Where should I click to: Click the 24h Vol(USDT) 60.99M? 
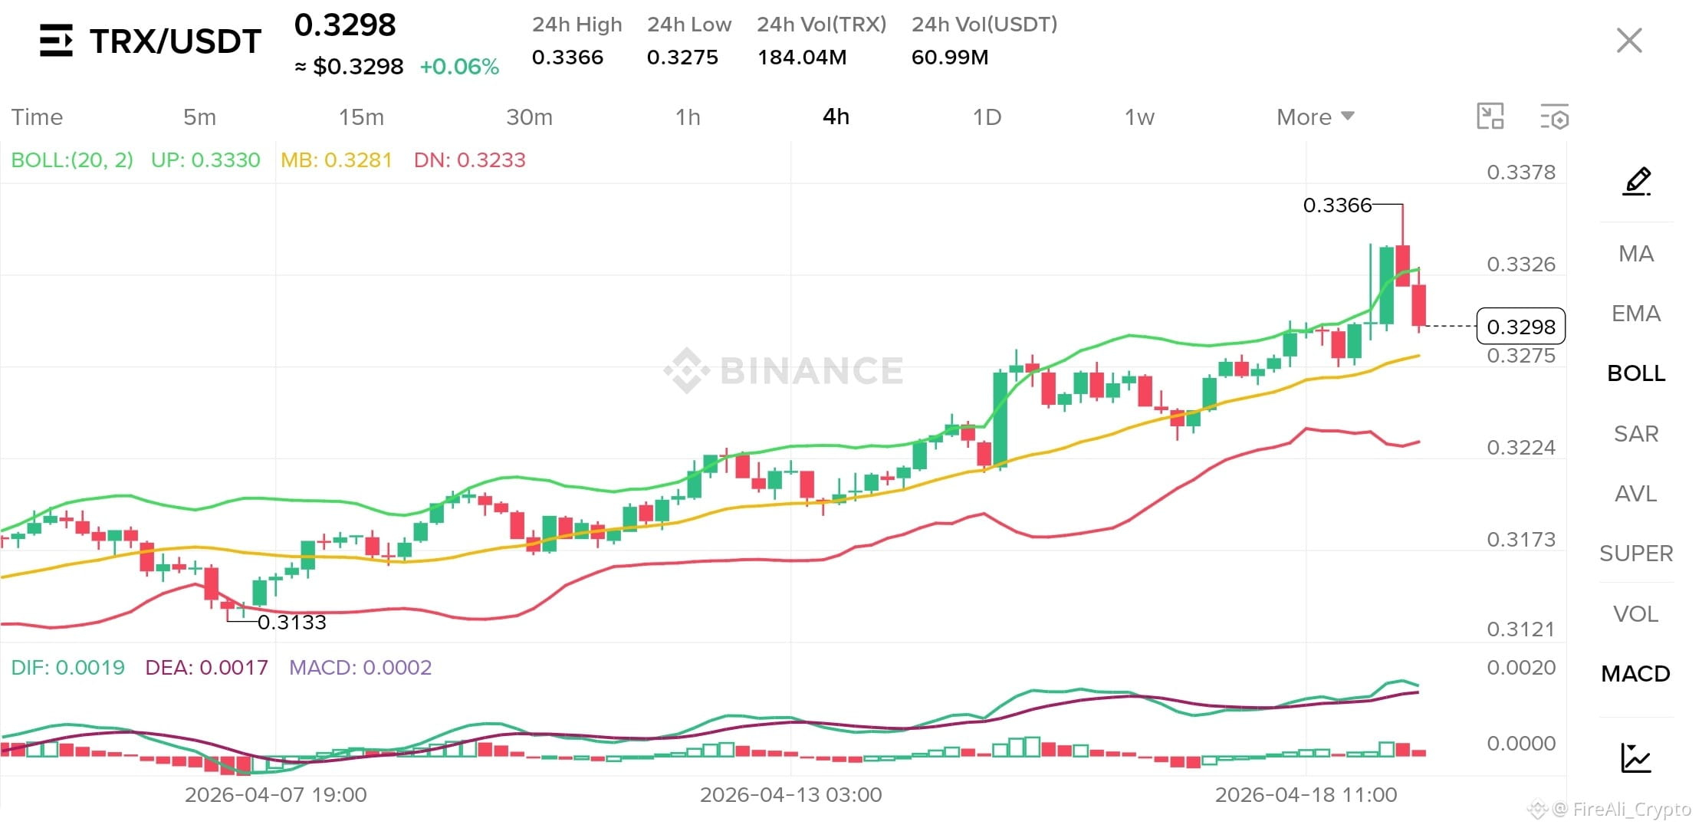coord(950,57)
